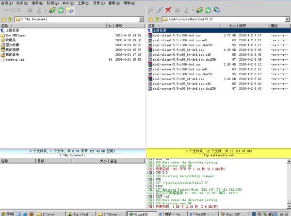Click the local pane up-folder icon
This screenshot has width=291, height=216.
pos(10,19)
